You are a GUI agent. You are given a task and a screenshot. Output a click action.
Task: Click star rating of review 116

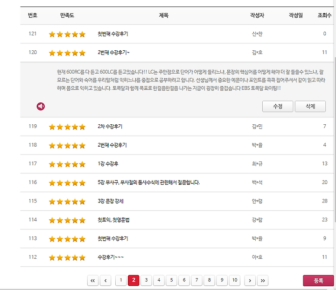(x=67, y=183)
